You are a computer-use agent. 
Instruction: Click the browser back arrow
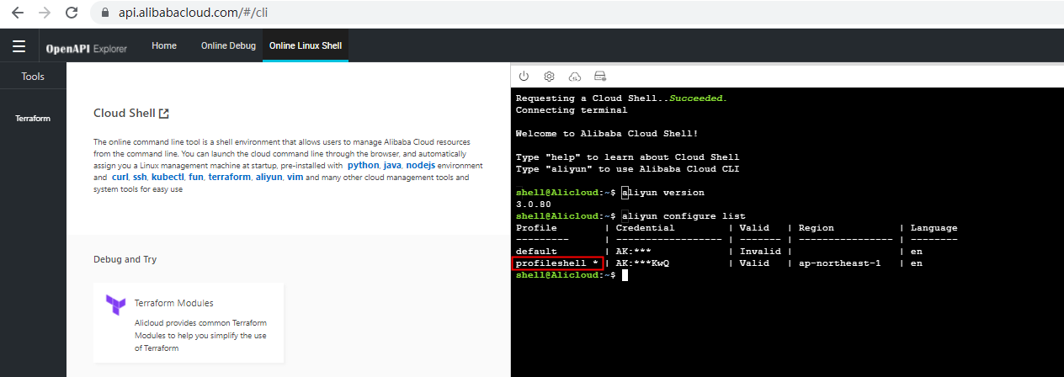18,13
